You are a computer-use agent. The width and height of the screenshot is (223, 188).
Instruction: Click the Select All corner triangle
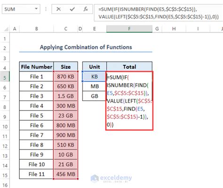6,29
